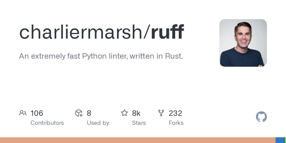286x143 pixels.
Task: Select the "Stars" label
Action: pyautogui.click(x=139, y=123)
